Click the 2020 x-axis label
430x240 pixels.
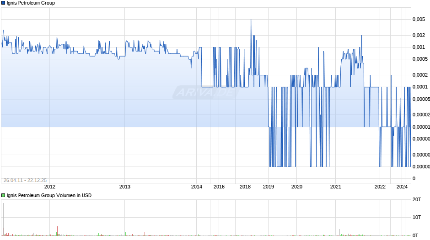point(297,187)
